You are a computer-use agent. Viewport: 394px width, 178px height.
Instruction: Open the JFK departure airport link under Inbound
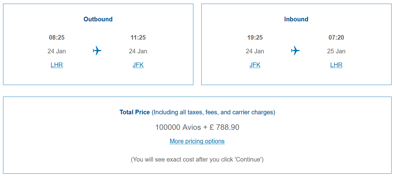pos(255,65)
